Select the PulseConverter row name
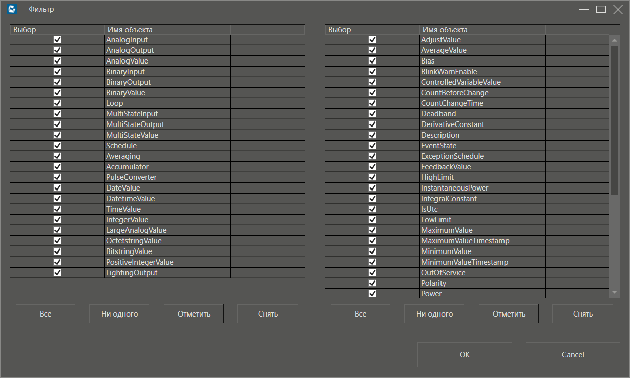Image resolution: width=630 pixels, height=378 pixels. pyautogui.click(x=132, y=177)
